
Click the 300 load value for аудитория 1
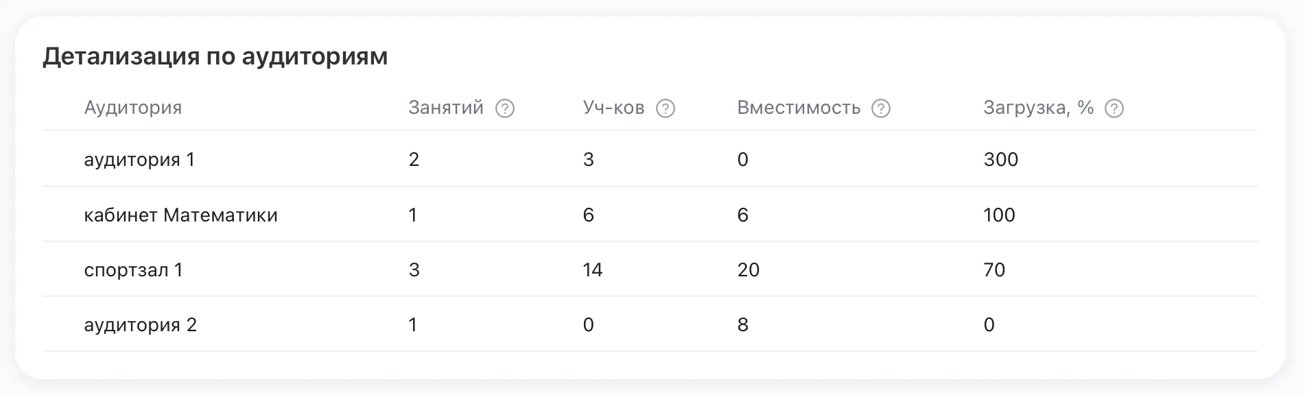(x=1000, y=159)
